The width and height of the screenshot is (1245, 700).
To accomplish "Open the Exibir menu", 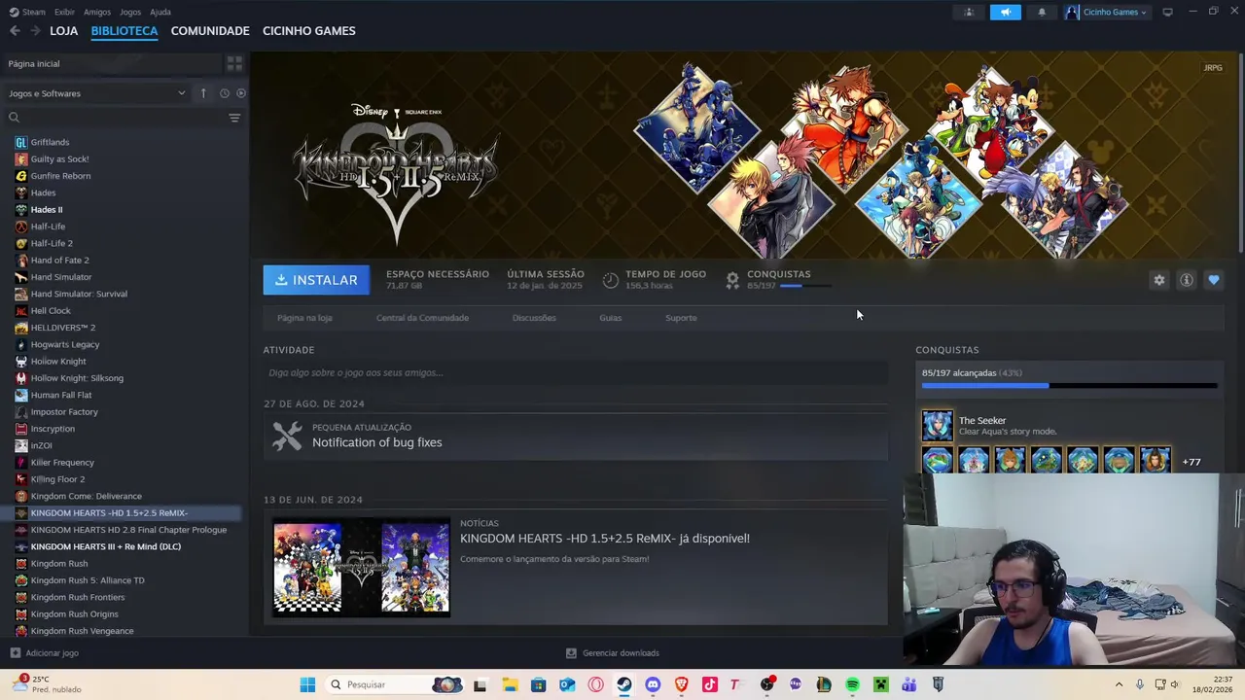I will [x=64, y=12].
